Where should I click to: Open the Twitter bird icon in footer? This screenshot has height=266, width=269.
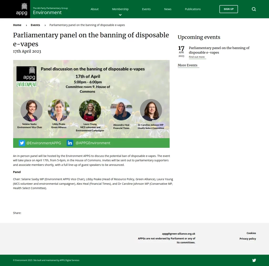(254, 260)
